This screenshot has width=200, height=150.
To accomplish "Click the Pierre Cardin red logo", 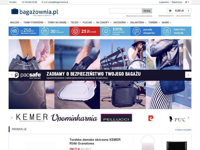I will 151,118.
